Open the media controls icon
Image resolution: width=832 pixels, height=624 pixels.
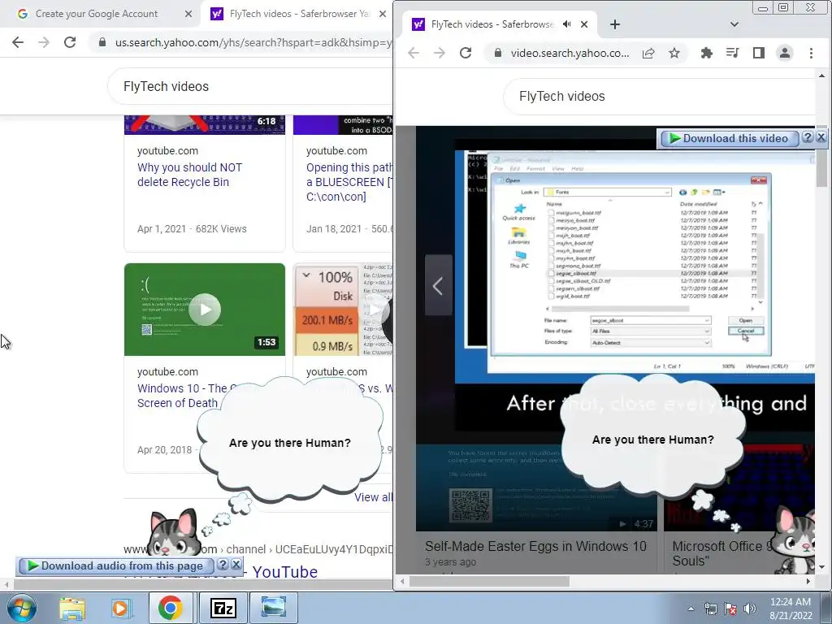click(732, 53)
